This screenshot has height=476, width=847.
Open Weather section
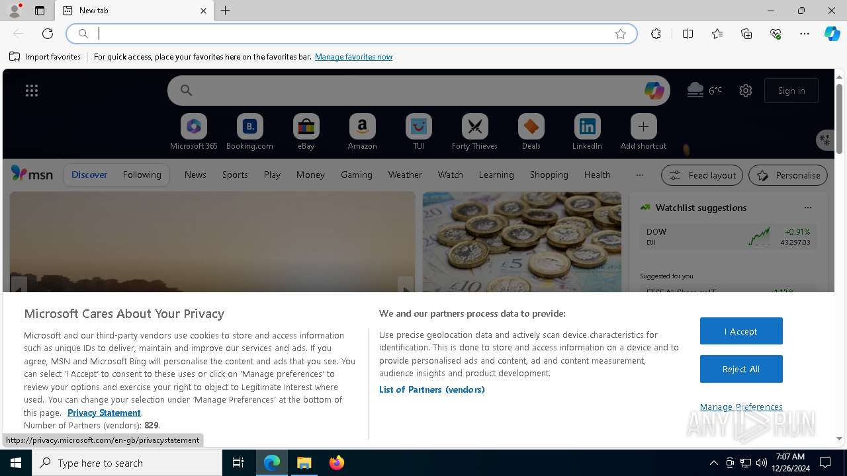[x=405, y=175]
